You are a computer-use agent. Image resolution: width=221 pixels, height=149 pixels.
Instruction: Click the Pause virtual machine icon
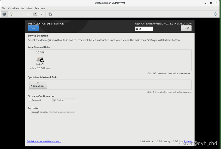click(28, 14)
